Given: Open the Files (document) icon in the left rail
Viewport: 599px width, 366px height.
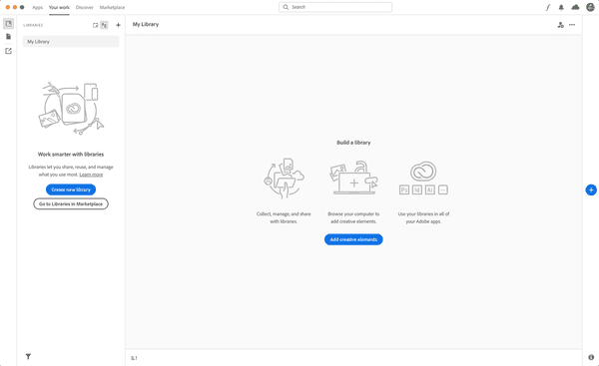Looking at the screenshot, I should [8, 37].
